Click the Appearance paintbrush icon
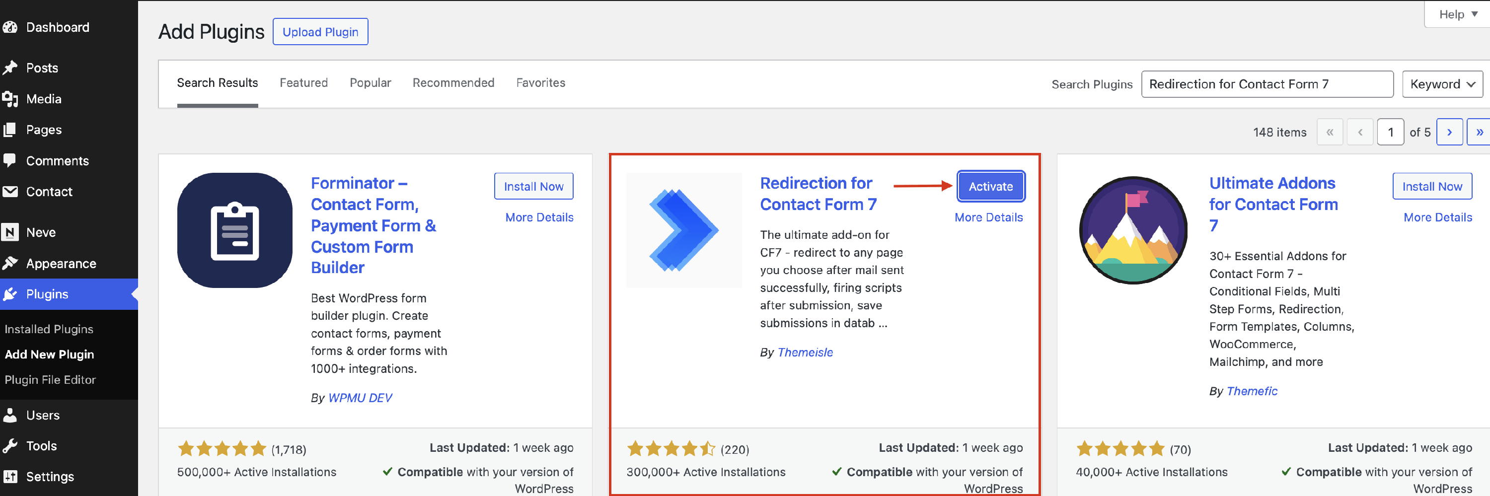The image size is (1490, 496). pyautogui.click(x=10, y=264)
